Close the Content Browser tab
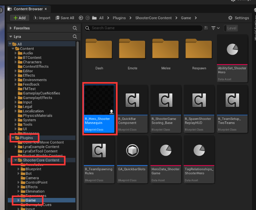The height and width of the screenshot is (210, 256). coord(46,9)
